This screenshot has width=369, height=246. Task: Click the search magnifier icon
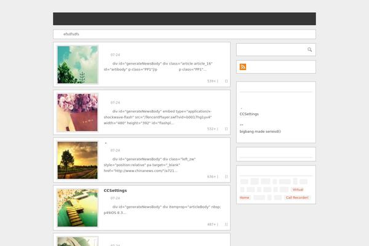[x=309, y=49]
